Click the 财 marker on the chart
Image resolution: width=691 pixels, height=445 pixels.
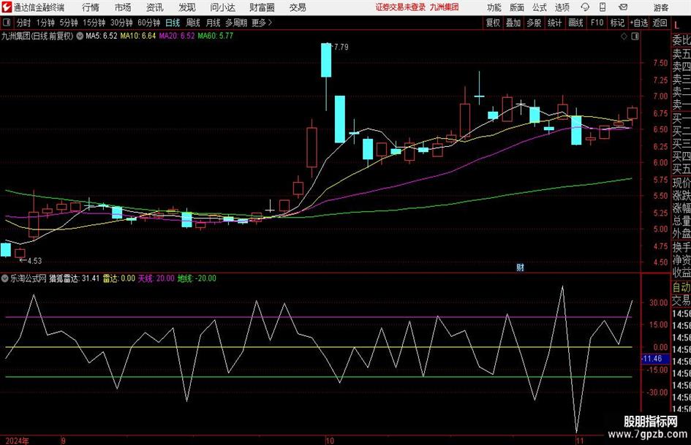tap(520, 267)
